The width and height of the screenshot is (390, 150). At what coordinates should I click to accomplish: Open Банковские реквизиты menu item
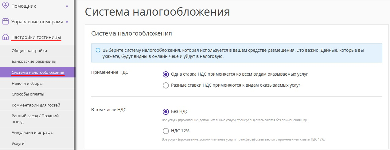pos(37,62)
